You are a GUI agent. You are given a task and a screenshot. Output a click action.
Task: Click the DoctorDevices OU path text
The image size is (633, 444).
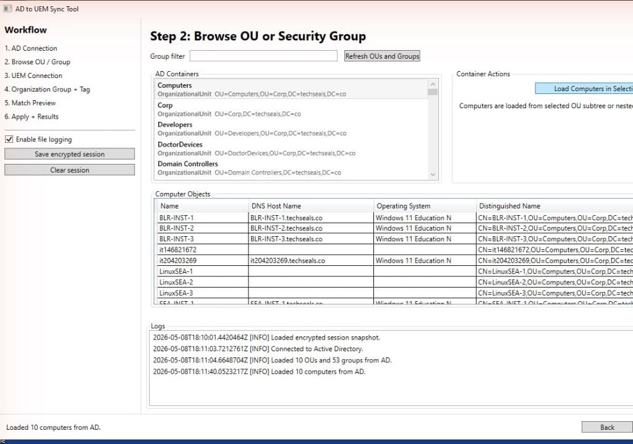coord(284,153)
